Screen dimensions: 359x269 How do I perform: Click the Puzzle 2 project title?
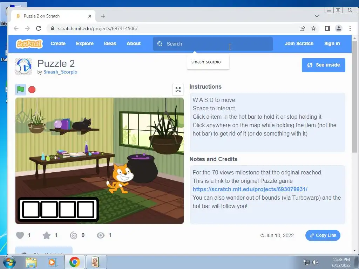[56, 63]
